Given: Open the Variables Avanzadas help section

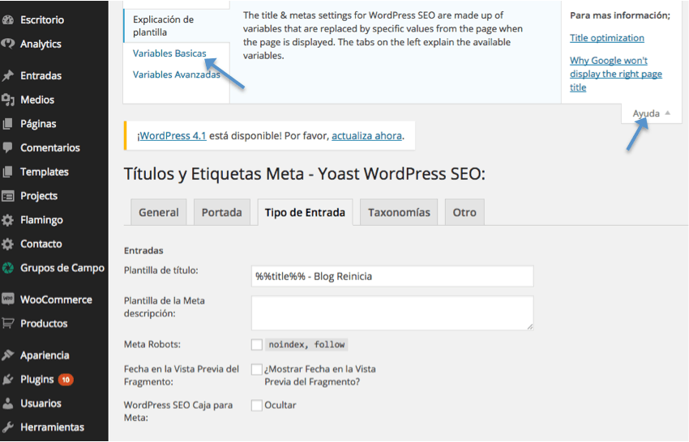Looking at the screenshot, I should point(176,74).
